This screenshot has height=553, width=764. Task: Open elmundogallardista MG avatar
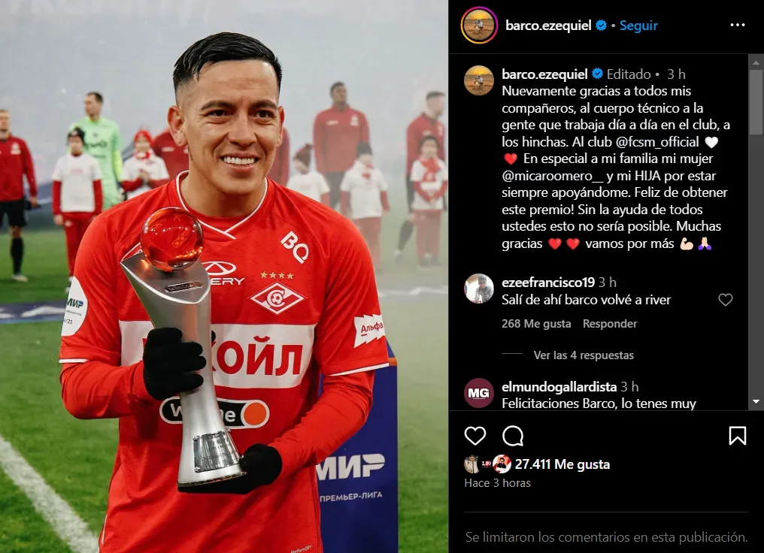(x=479, y=393)
